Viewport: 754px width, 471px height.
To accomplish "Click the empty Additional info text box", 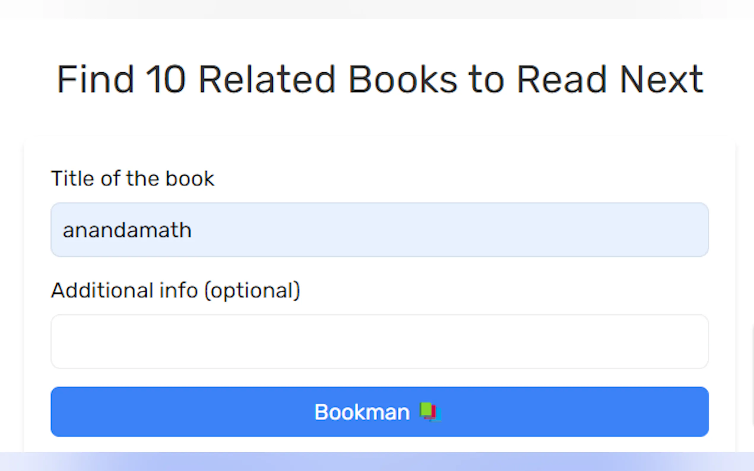I will pos(379,342).
